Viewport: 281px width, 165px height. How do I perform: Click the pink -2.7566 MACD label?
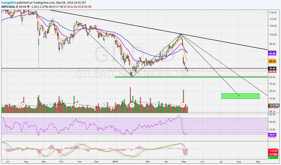273,154
